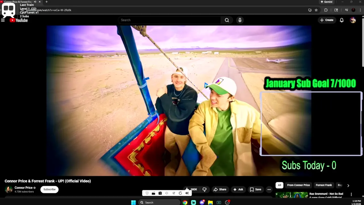Open media controls icon in Chrome toolbar
Screen dimensions: 364x205
click(x=346, y=10)
